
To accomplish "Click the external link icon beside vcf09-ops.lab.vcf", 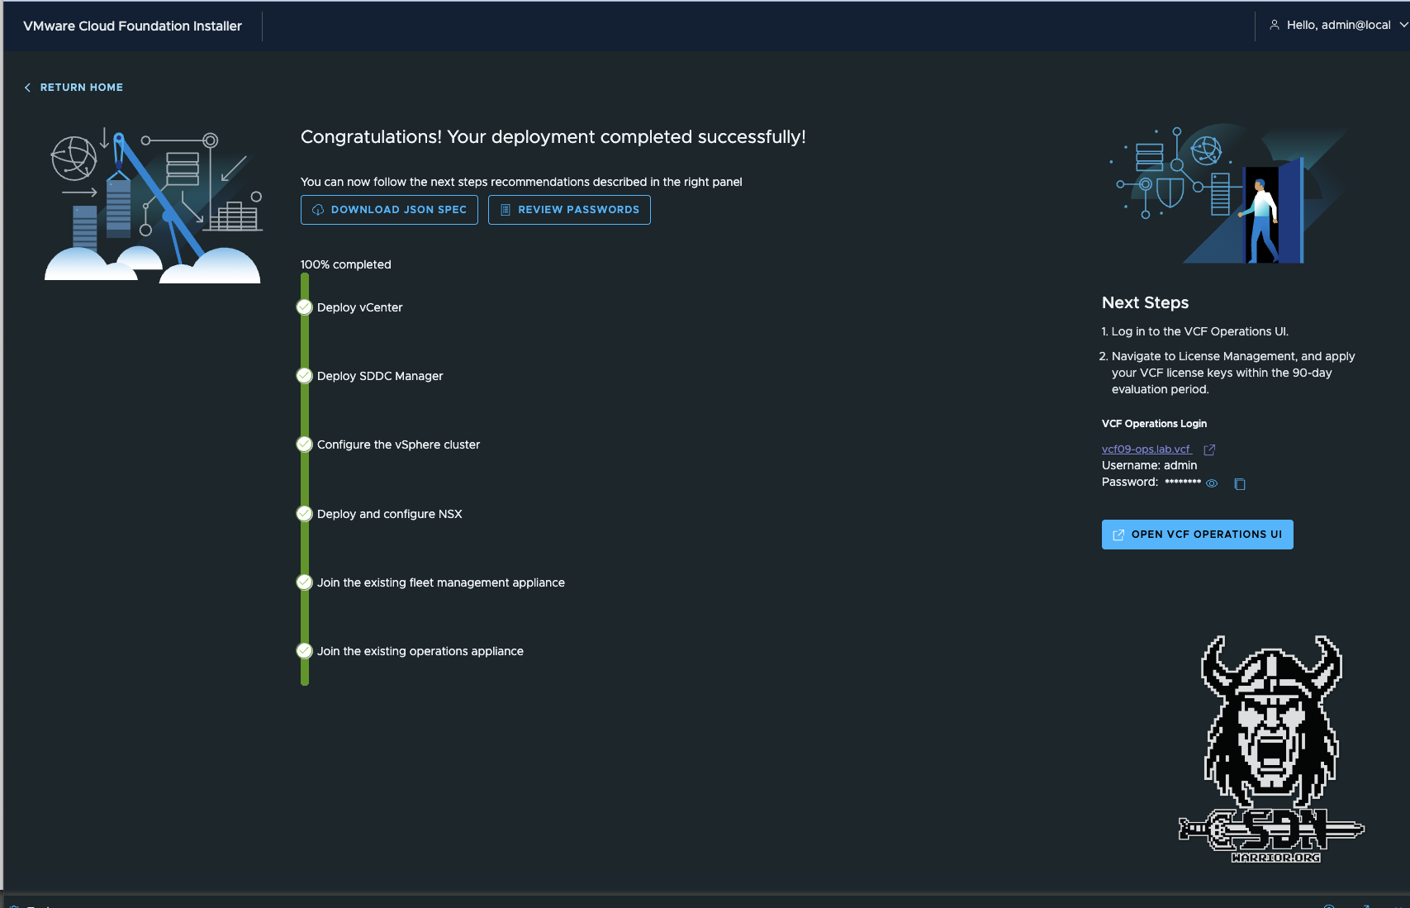I will click(1209, 449).
